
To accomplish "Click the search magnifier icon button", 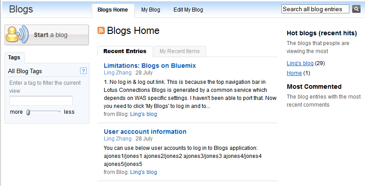I will click(356, 9).
